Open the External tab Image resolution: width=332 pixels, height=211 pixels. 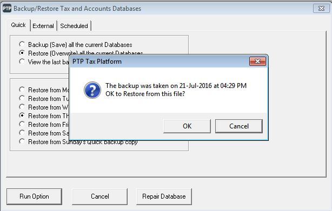pos(43,26)
